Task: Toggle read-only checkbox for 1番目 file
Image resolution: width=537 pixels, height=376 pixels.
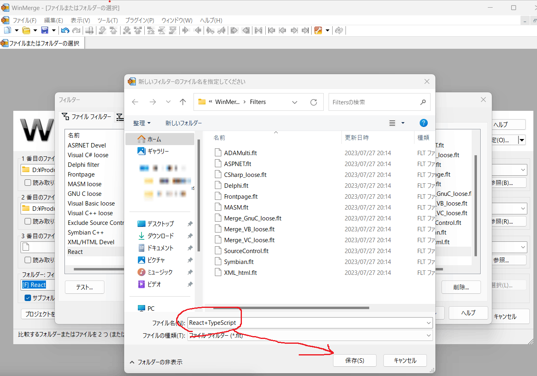Action: tap(28, 183)
